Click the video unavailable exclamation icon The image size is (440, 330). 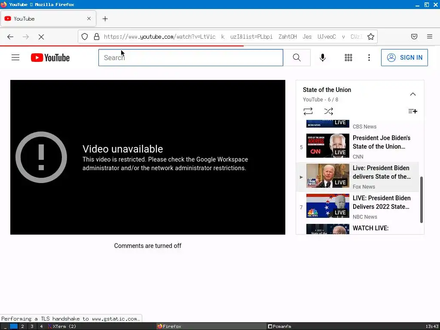tap(41, 157)
